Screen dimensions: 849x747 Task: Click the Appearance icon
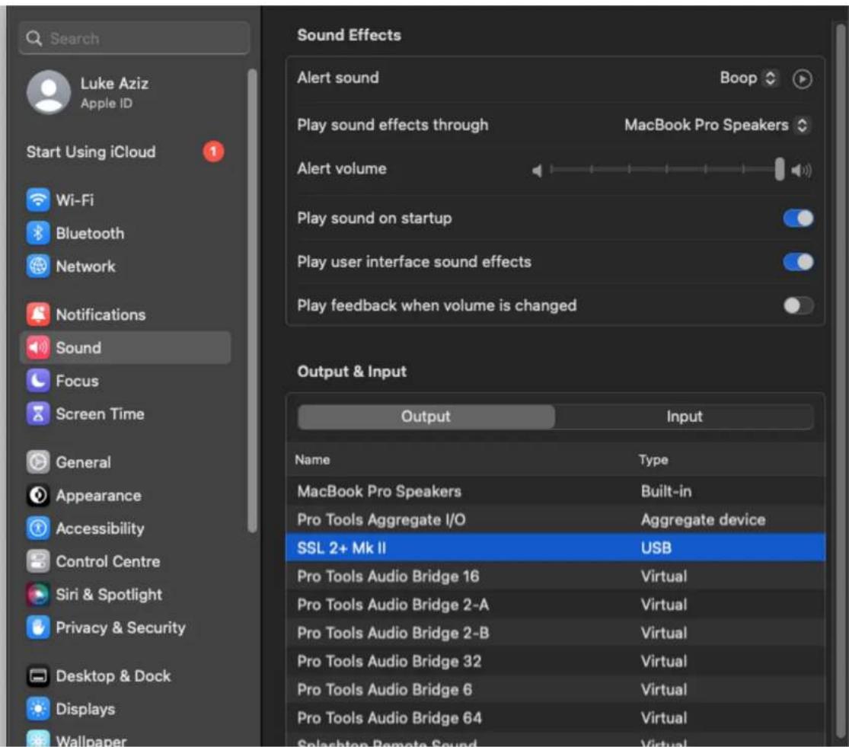(38, 495)
